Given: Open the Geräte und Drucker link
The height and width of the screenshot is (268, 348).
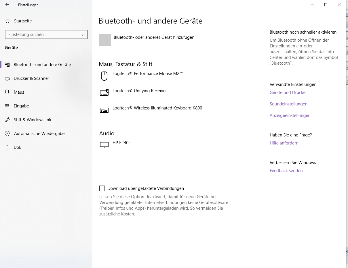Looking at the screenshot, I should tap(288, 92).
